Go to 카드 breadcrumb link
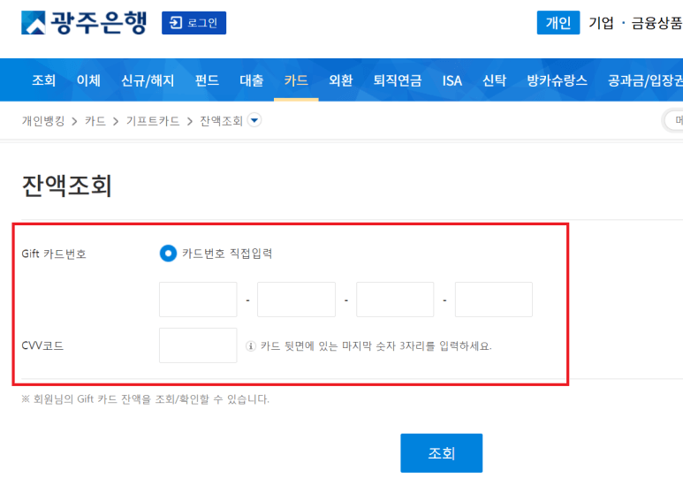 click(95, 121)
